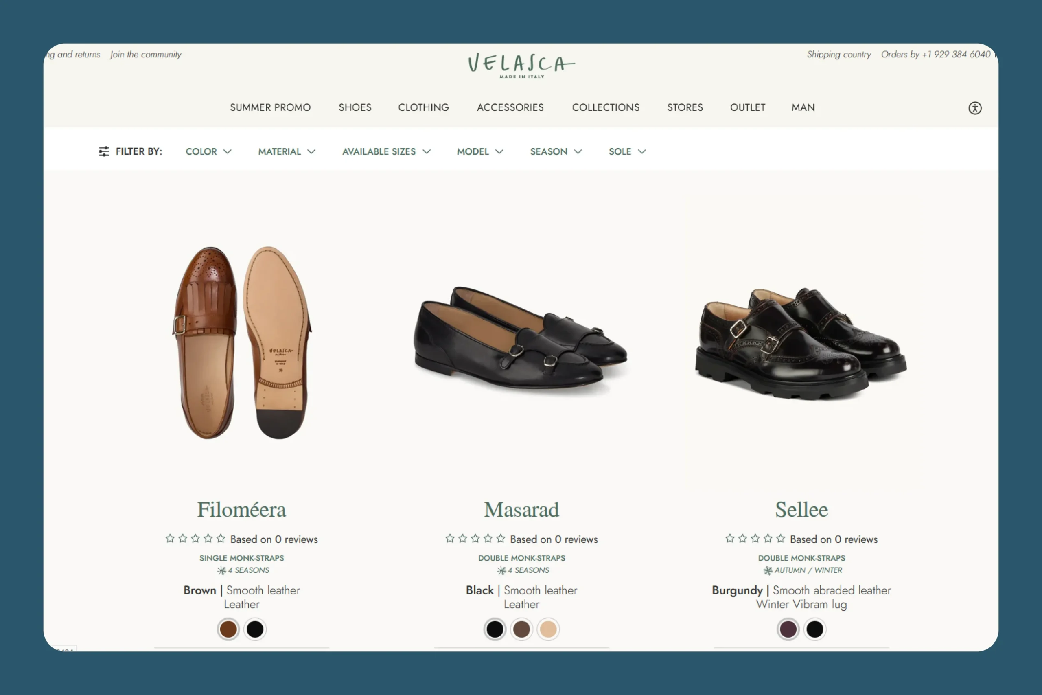Image resolution: width=1042 pixels, height=695 pixels.
Task: Choose the beige swatch for Masarad
Action: [548, 629]
